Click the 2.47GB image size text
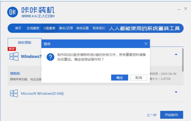The height and width of the screenshot is (121, 191). click(165, 79)
